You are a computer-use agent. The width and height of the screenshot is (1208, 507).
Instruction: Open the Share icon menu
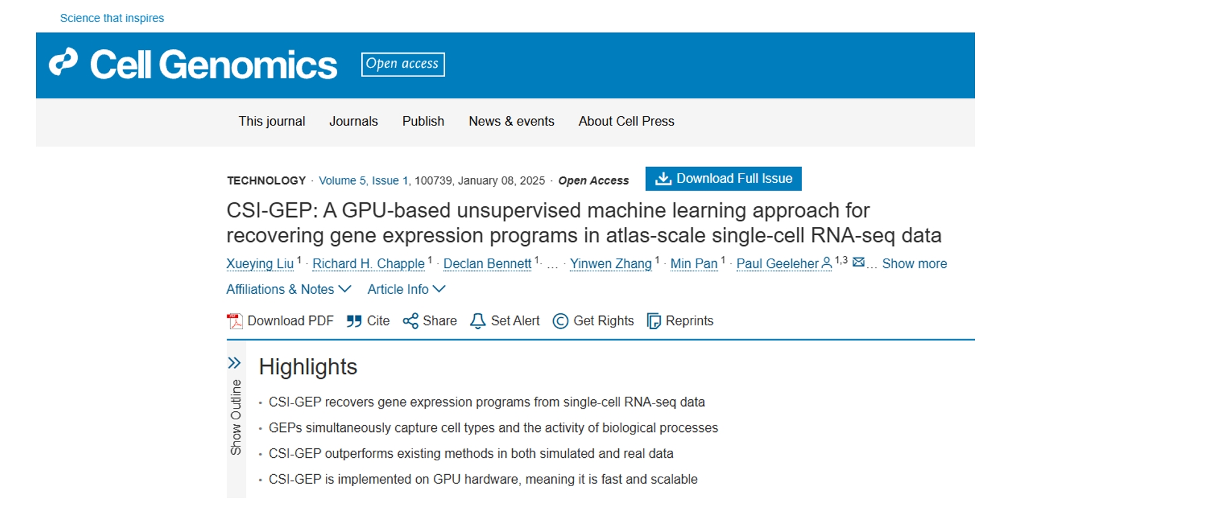410,321
